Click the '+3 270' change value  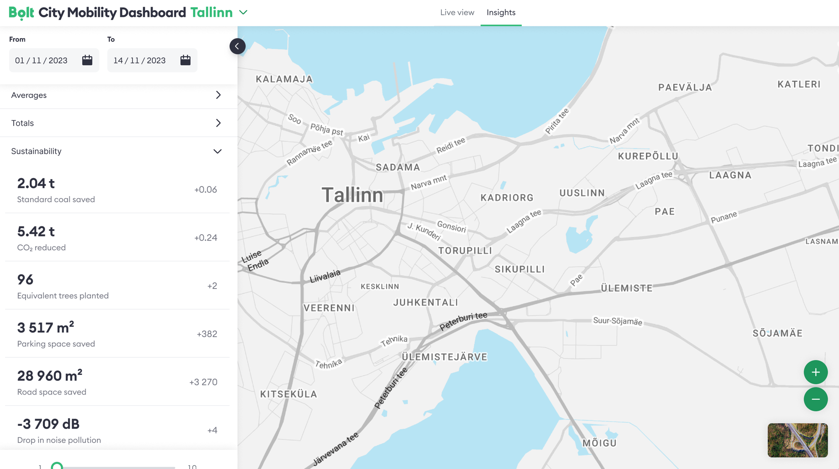(x=203, y=382)
